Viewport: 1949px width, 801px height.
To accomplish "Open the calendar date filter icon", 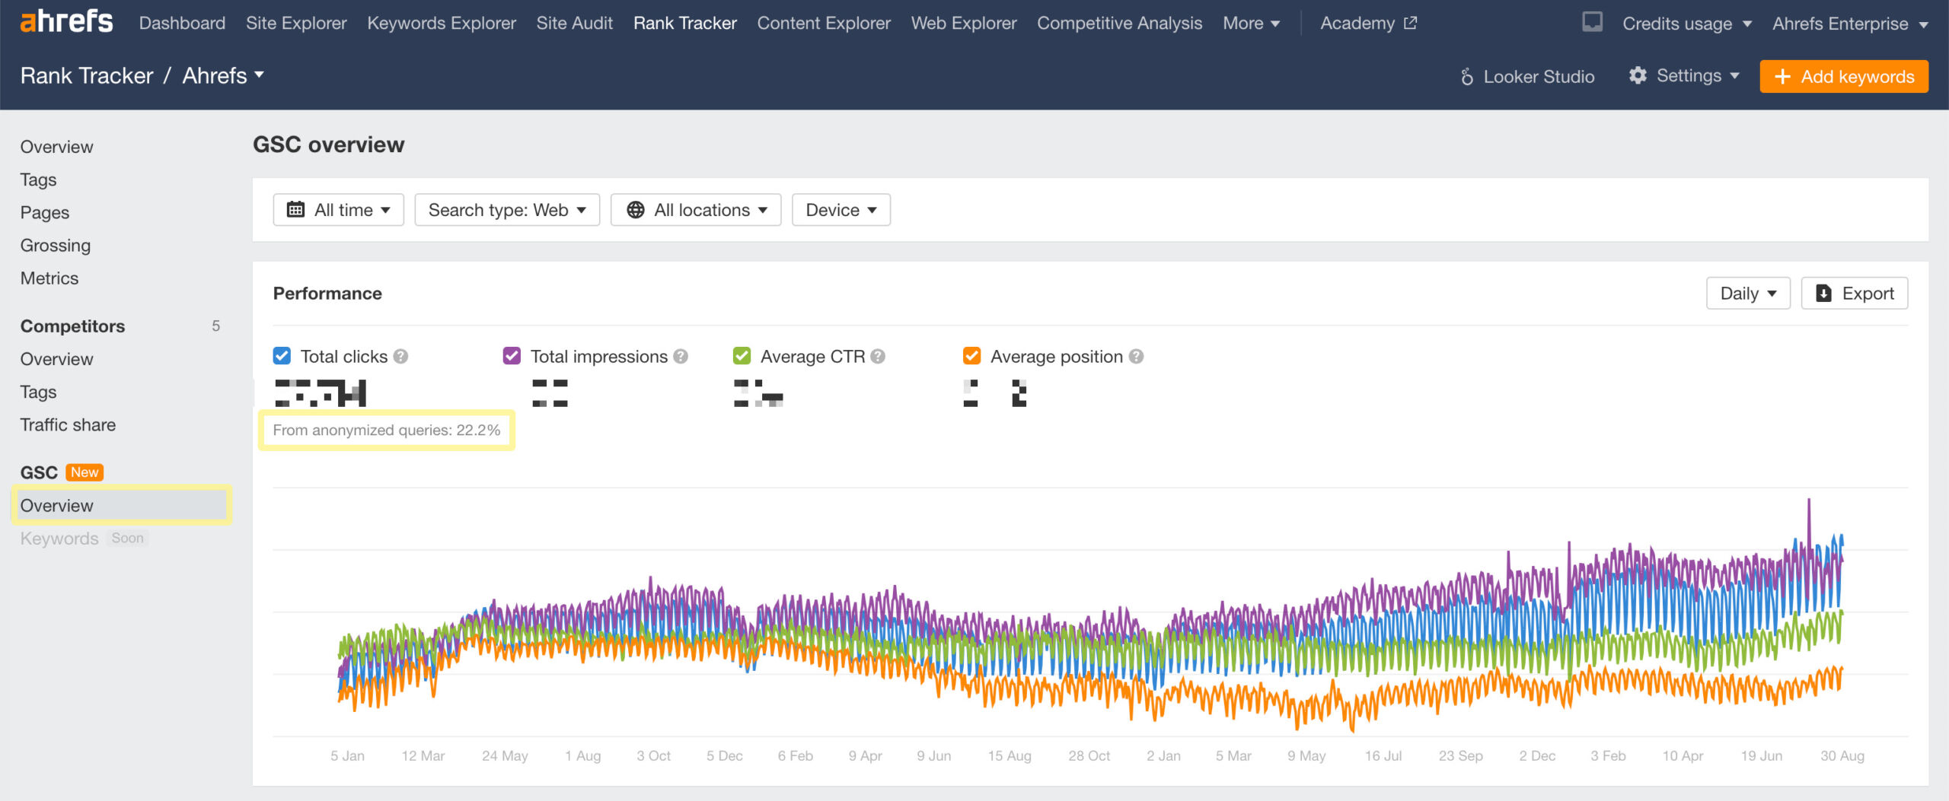I will [296, 210].
